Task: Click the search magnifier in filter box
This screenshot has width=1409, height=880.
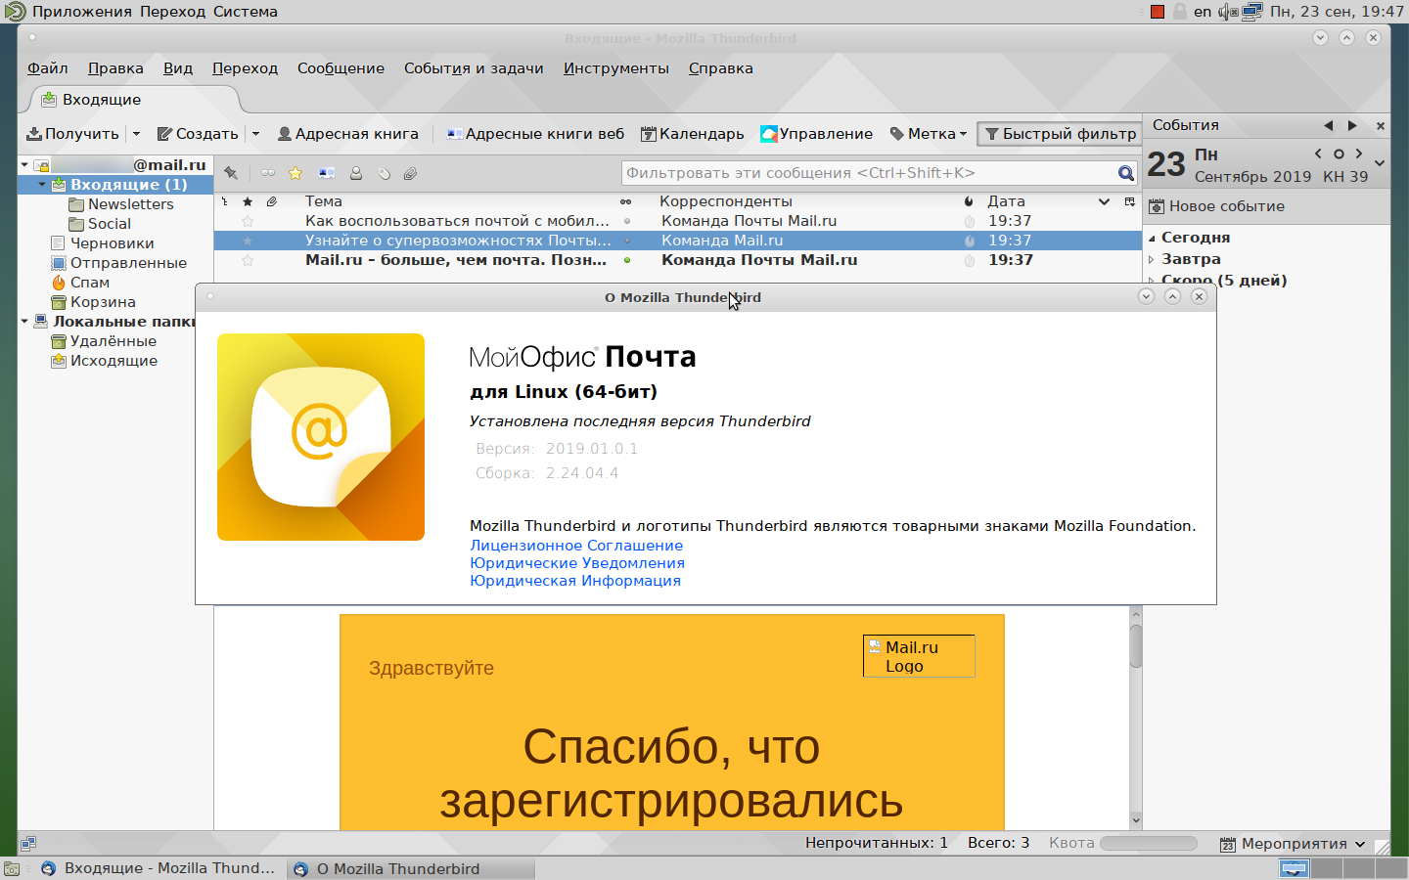Action: tap(1126, 173)
